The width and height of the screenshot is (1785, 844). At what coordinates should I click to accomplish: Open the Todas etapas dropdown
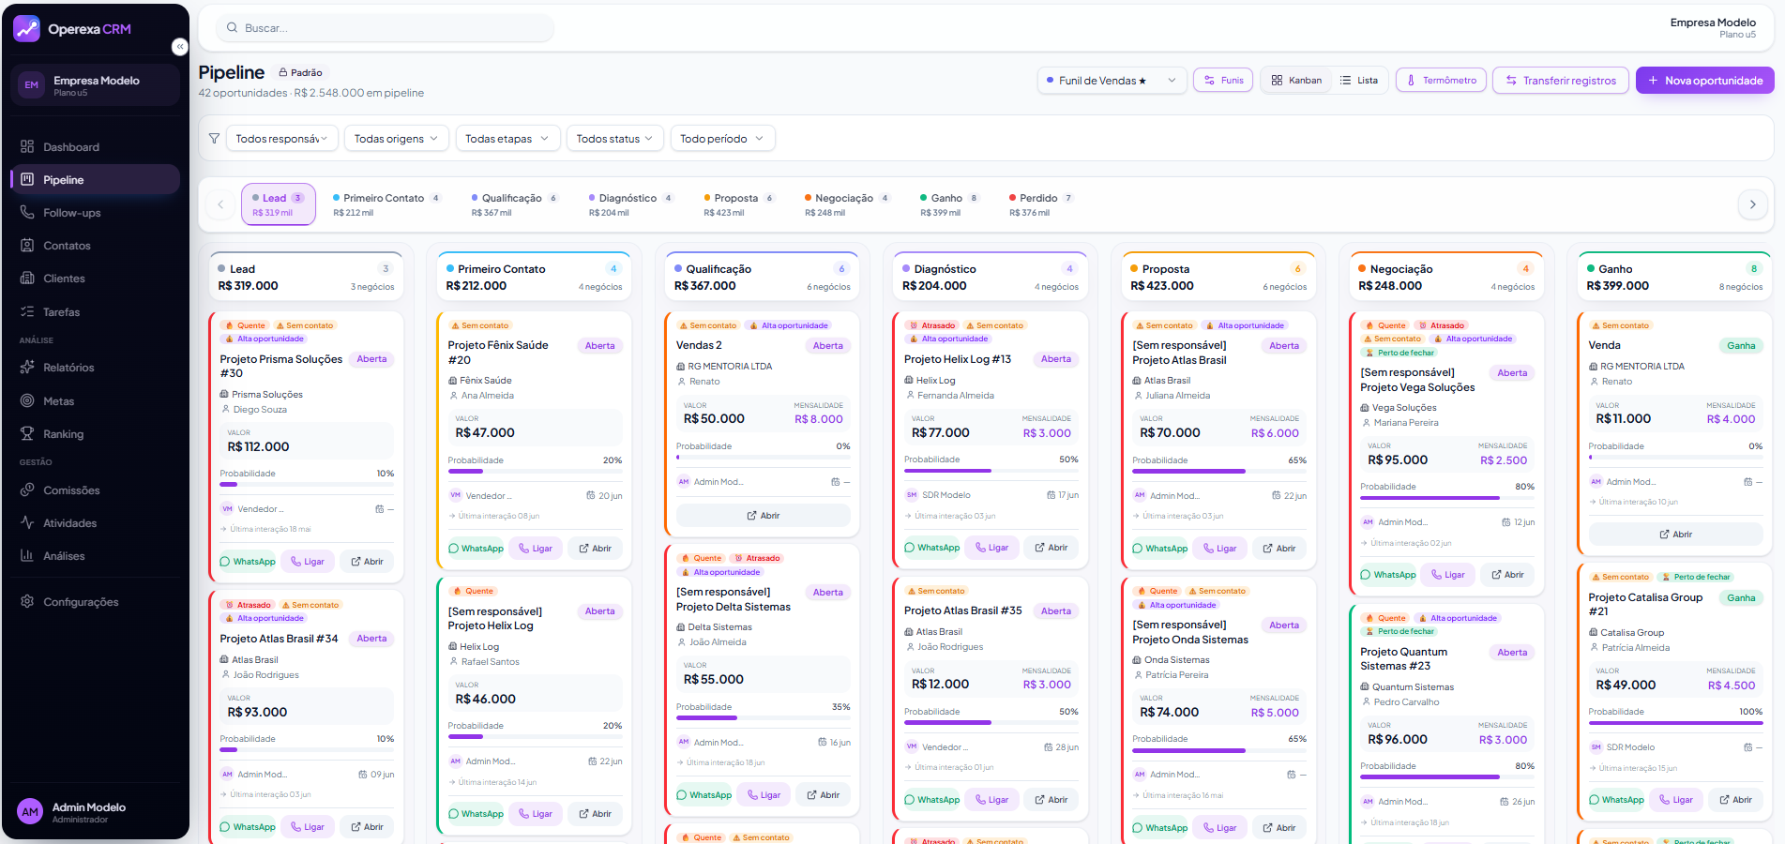[507, 139]
